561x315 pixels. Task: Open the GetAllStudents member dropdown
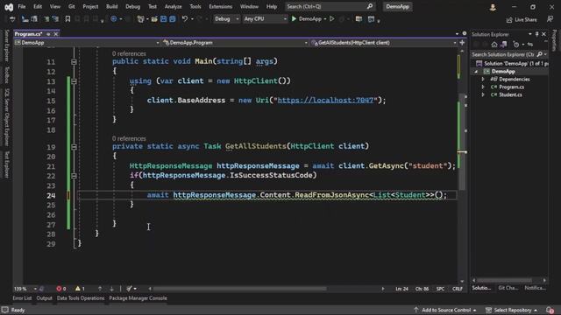pyautogui.click(x=384, y=43)
